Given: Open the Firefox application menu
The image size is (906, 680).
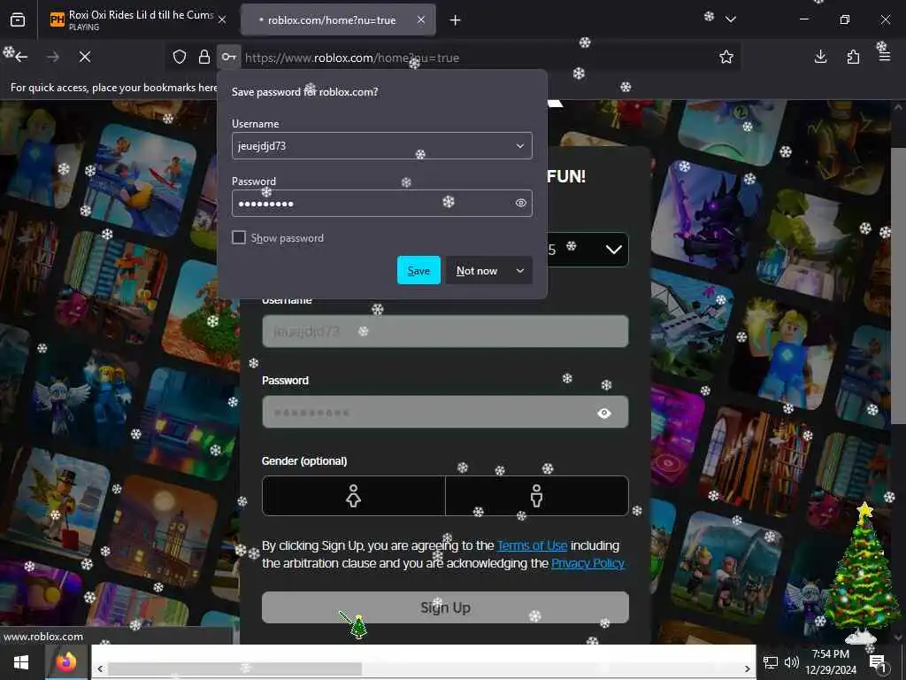Looking at the screenshot, I should (885, 57).
